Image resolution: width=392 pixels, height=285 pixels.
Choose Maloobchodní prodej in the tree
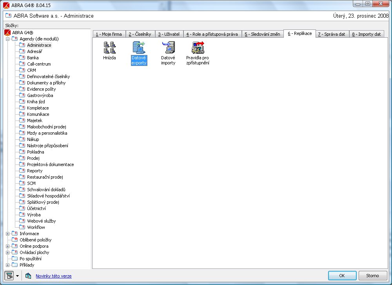tap(47, 127)
